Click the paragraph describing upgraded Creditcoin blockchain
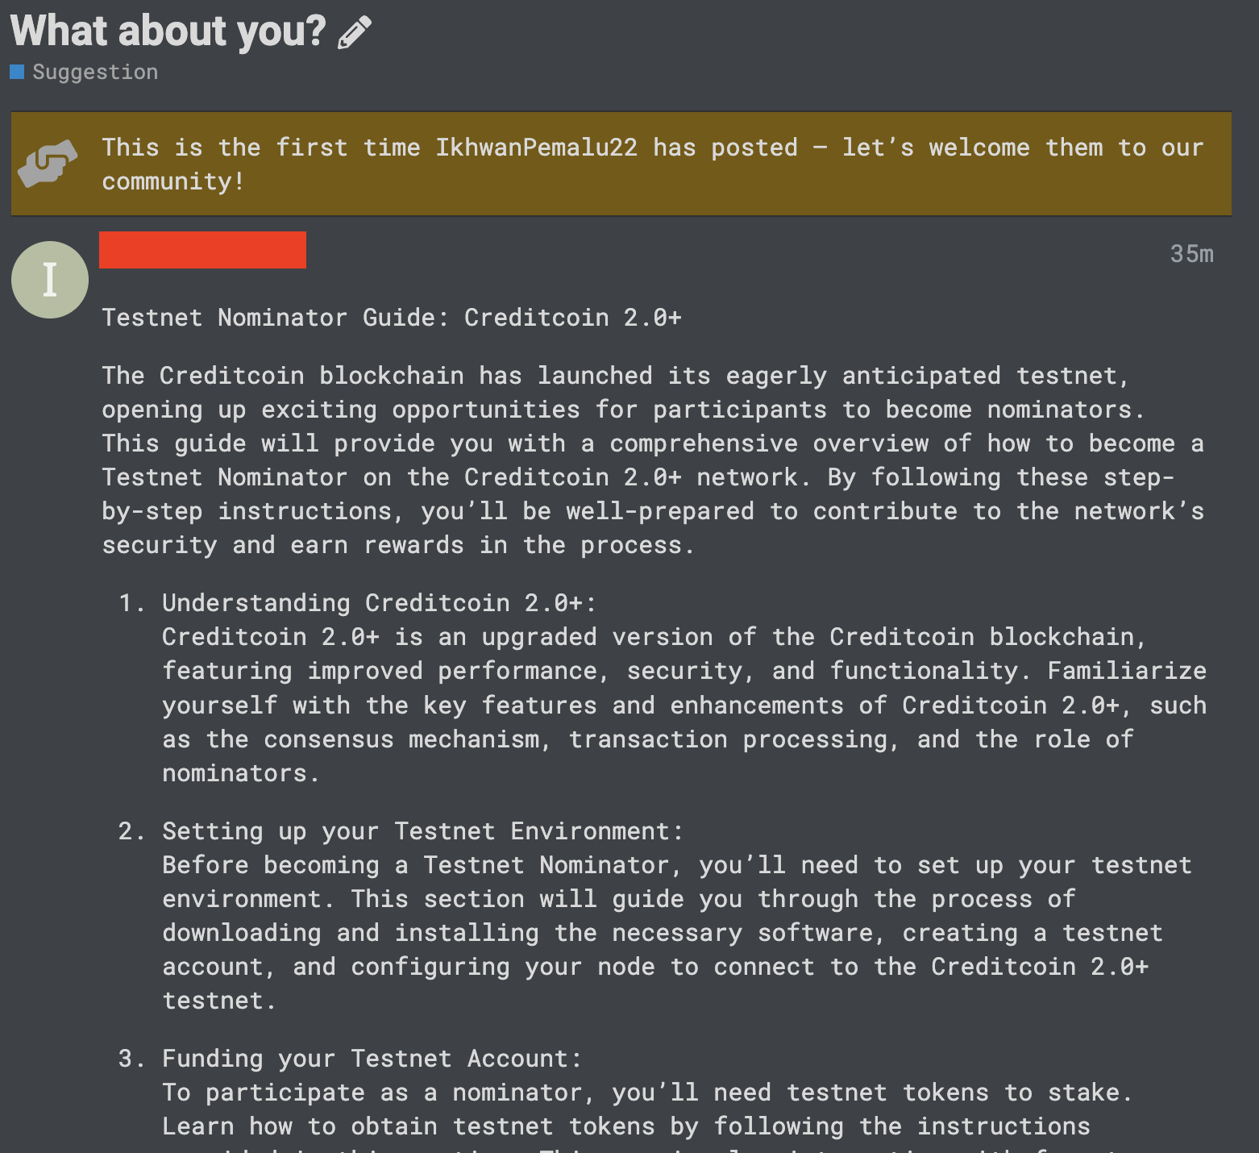Image resolution: width=1259 pixels, height=1153 pixels. pos(684,705)
